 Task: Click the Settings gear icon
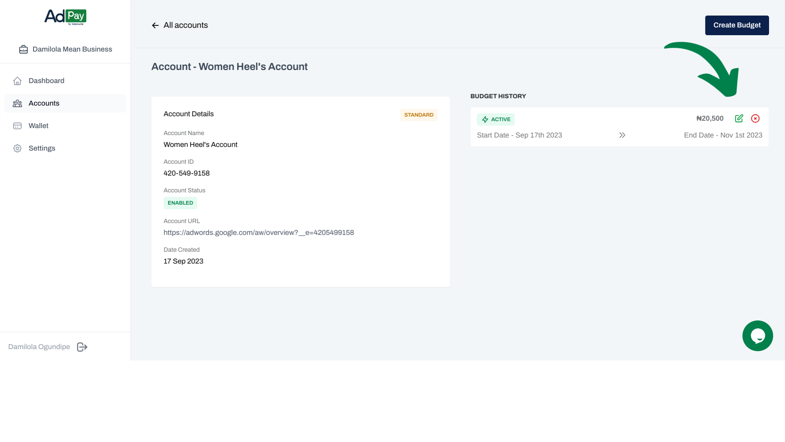17,149
